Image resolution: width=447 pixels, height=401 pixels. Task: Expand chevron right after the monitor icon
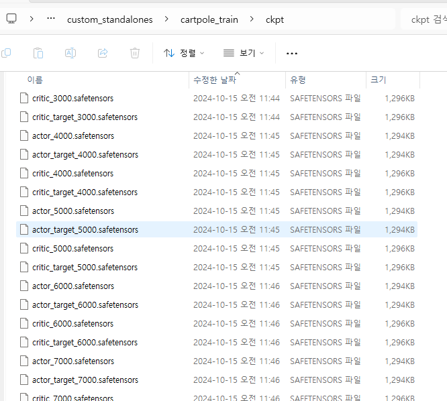click(x=32, y=19)
